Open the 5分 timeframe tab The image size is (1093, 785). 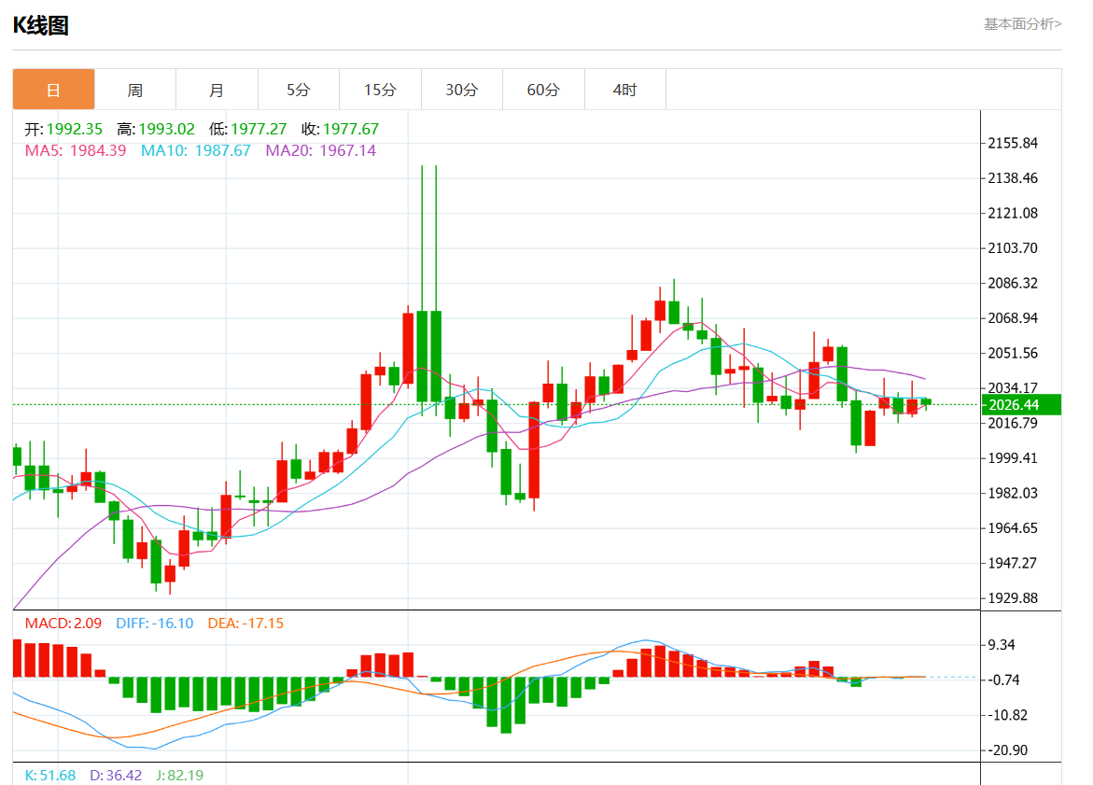tap(299, 90)
